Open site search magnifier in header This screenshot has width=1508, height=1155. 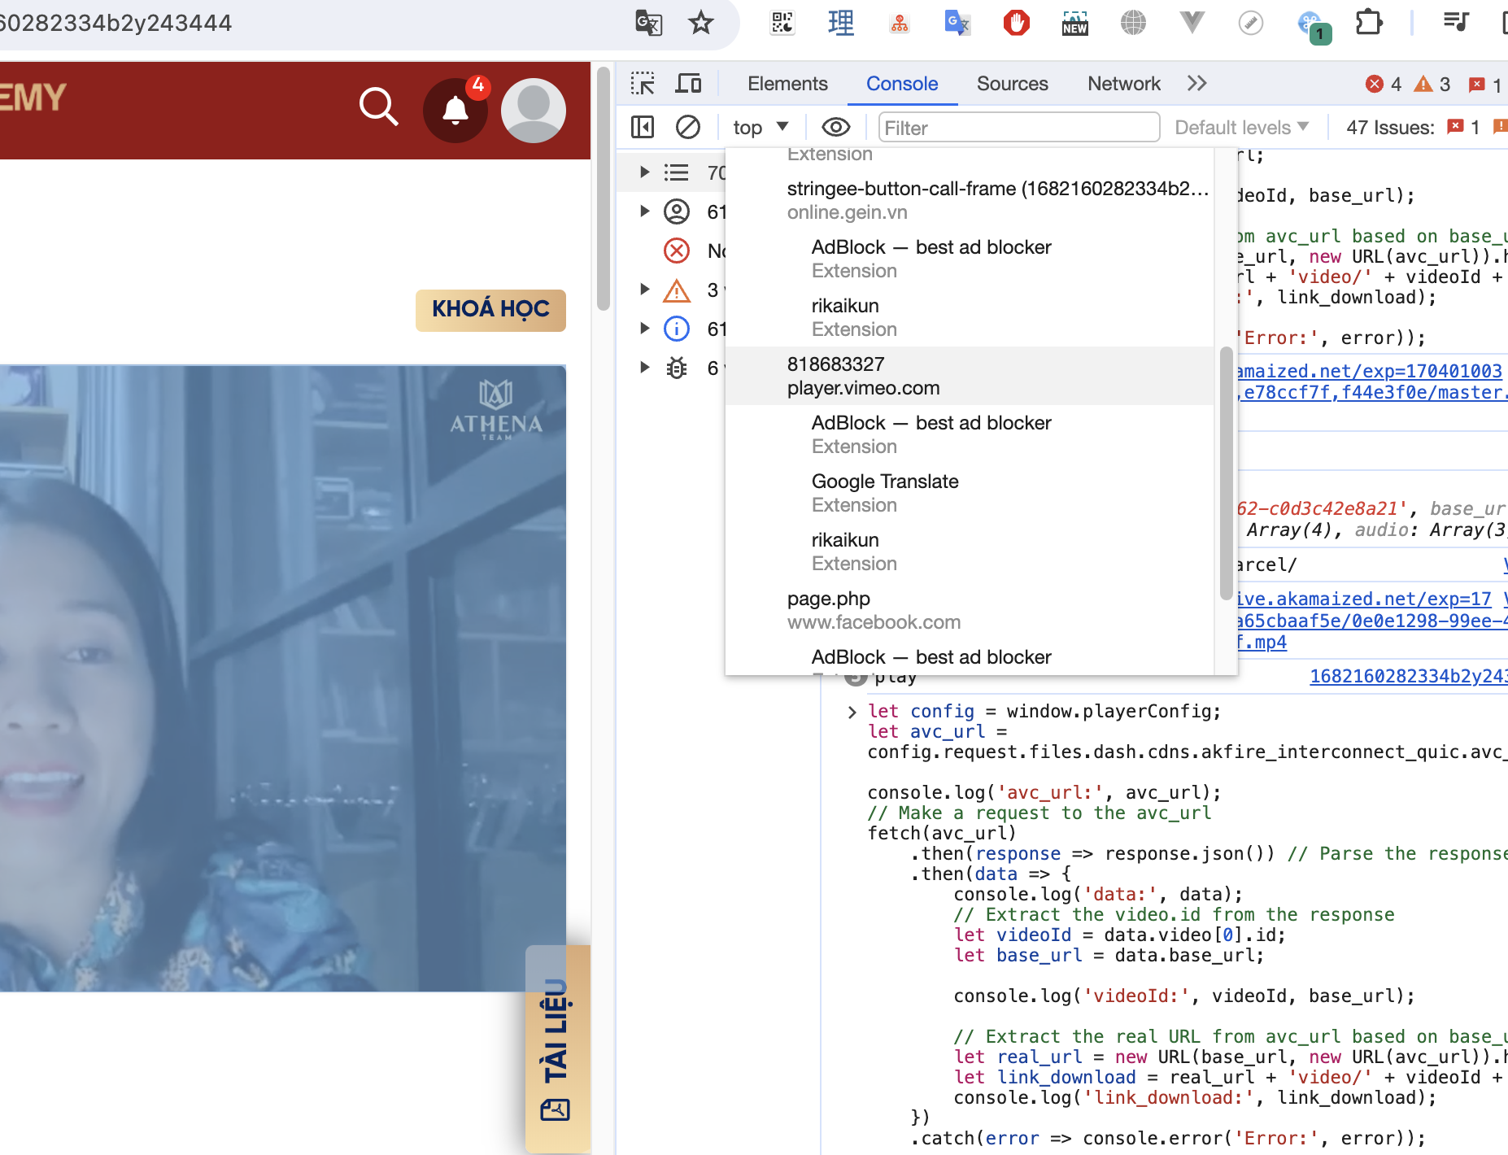pos(379,108)
